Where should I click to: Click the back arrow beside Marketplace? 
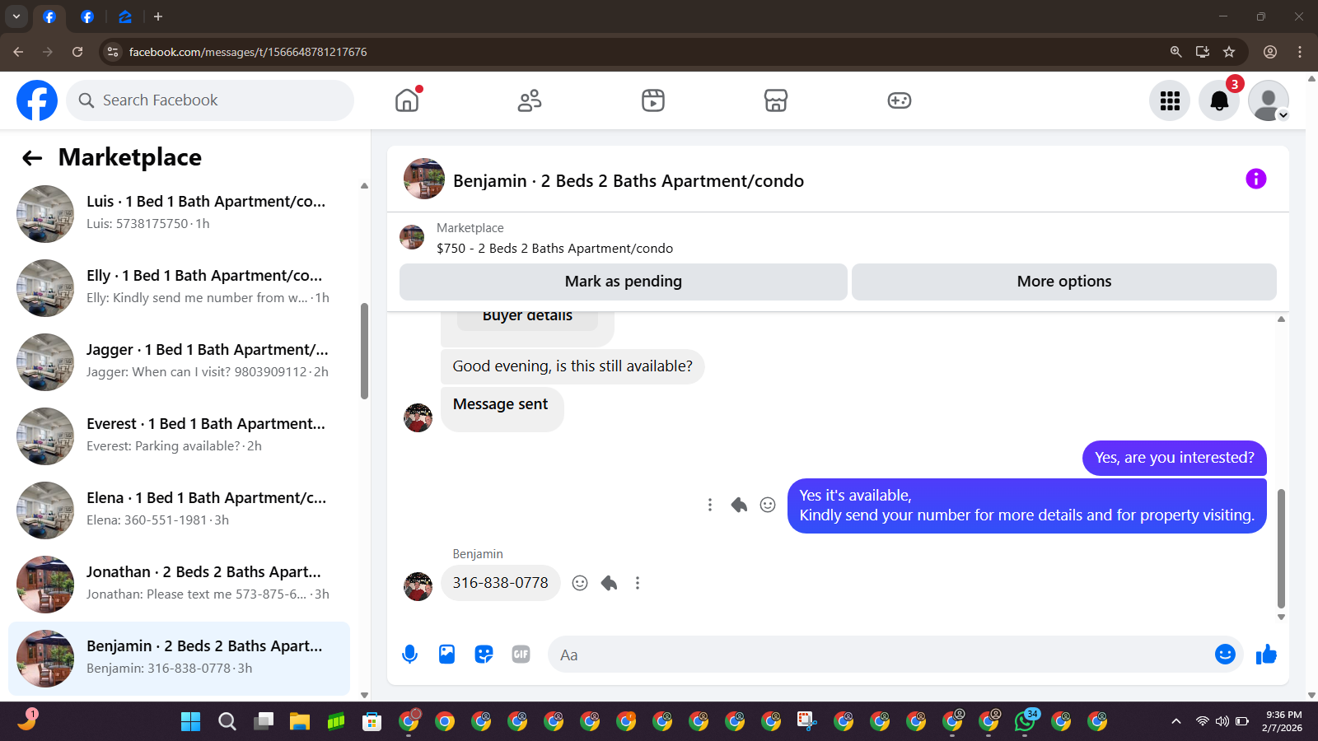point(32,158)
